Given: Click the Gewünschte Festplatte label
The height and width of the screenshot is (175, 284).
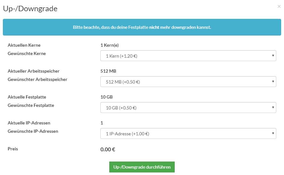Looking at the screenshot, I should coord(31,105).
